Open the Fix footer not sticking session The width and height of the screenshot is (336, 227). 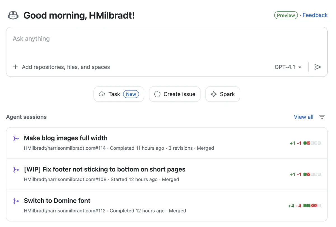(105, 169)
